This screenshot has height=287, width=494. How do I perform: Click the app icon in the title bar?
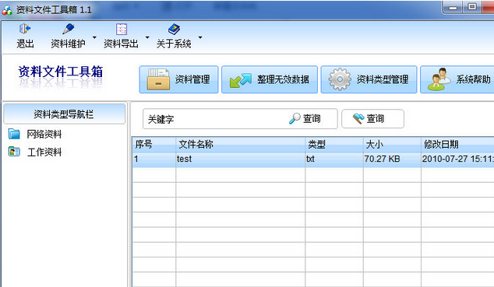coord(7,10)
